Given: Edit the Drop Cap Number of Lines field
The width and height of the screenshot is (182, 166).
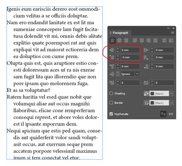Looking at the screenshot, I should (130, 83).
